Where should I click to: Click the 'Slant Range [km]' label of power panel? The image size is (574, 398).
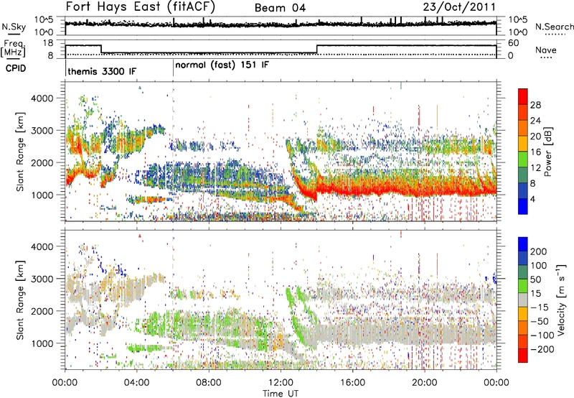tap(20, 152)
